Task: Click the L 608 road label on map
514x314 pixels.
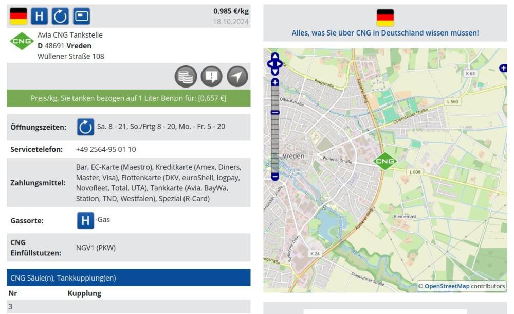Action: point(415,172)
